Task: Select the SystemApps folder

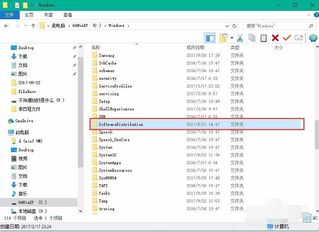Action: (x=110, y=163)
